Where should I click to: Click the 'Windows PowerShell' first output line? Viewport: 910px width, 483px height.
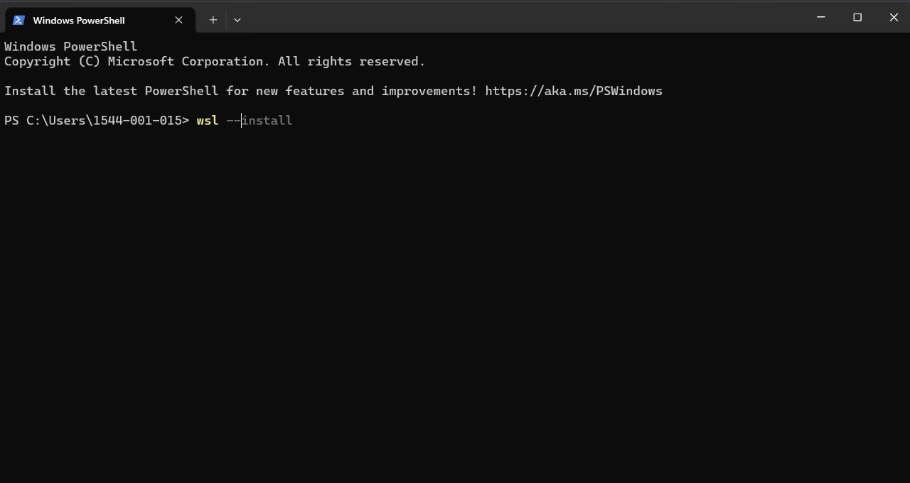pos(70,46)
